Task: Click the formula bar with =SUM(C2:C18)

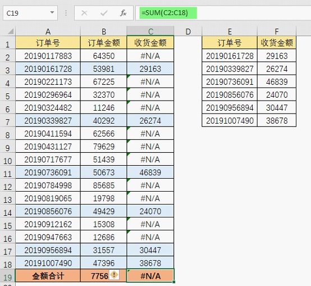Action: tap(223, 13)
